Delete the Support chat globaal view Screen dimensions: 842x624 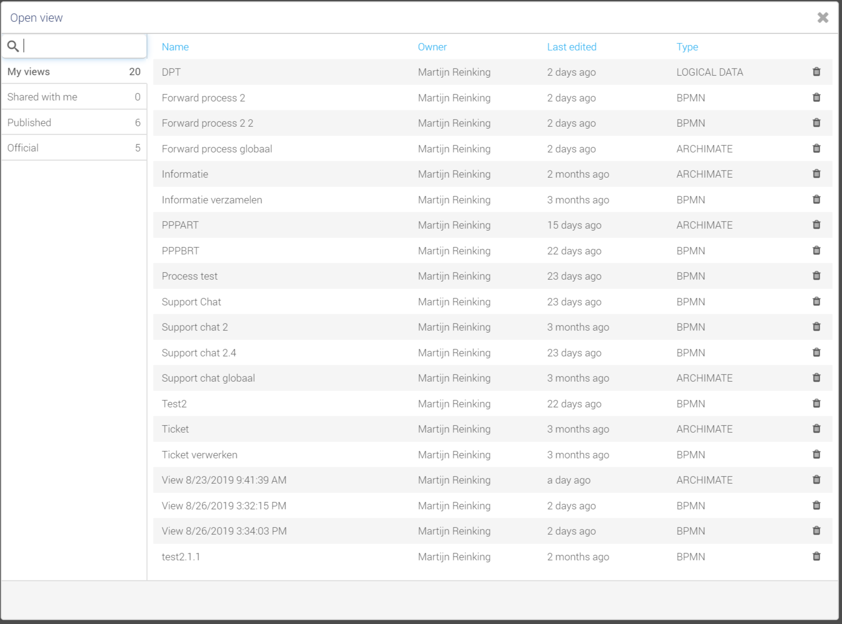pos(816,378)
